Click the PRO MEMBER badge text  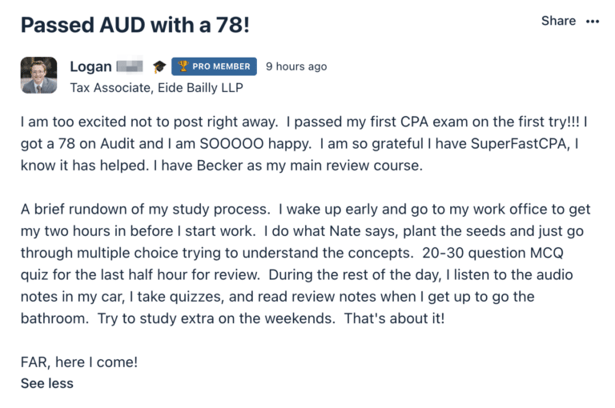tap(221, 66)
